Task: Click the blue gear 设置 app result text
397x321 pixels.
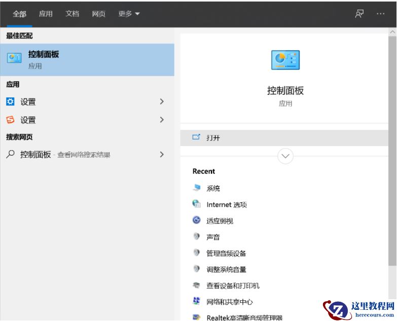Action: (x=28, y=102)
